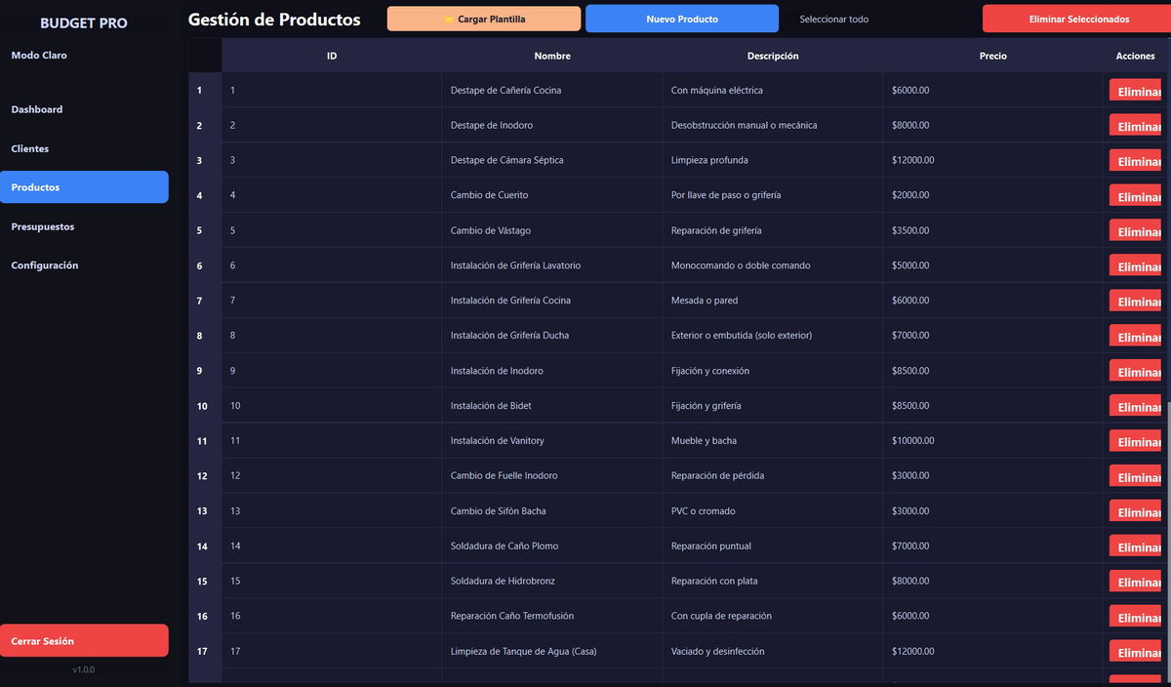Open the Dashboard section
The width and height of the screenshot is (1171, 687).
click(x=37, y=109)
